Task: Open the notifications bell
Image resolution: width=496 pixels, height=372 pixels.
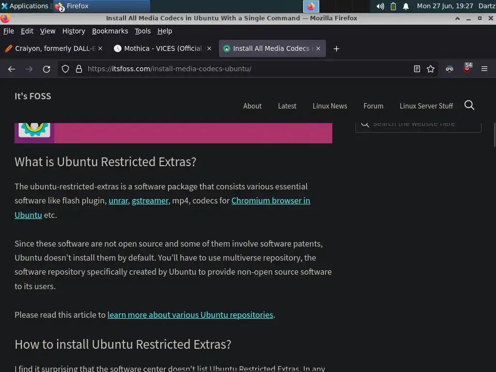Action: coord(406,6)
